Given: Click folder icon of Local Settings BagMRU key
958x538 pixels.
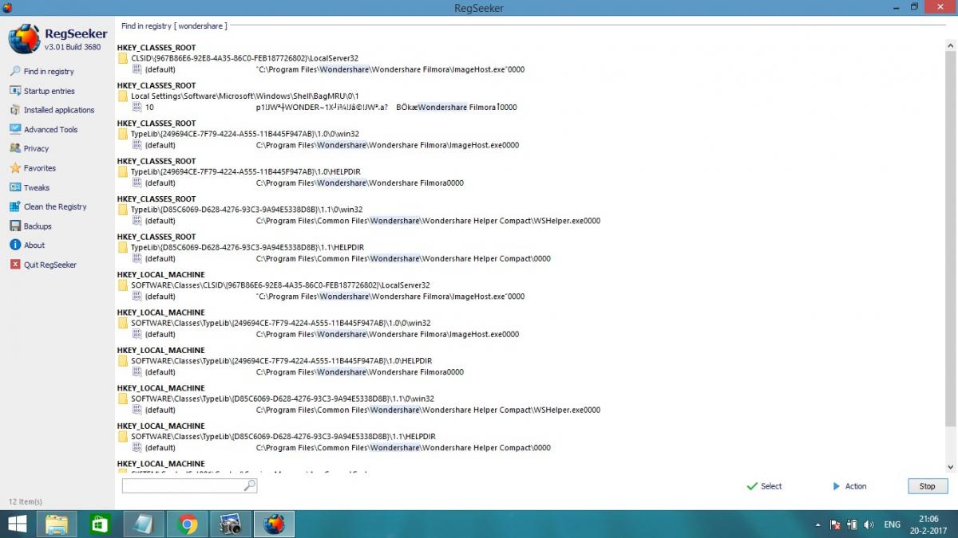Looking at the screenshot, I should 123,96.
